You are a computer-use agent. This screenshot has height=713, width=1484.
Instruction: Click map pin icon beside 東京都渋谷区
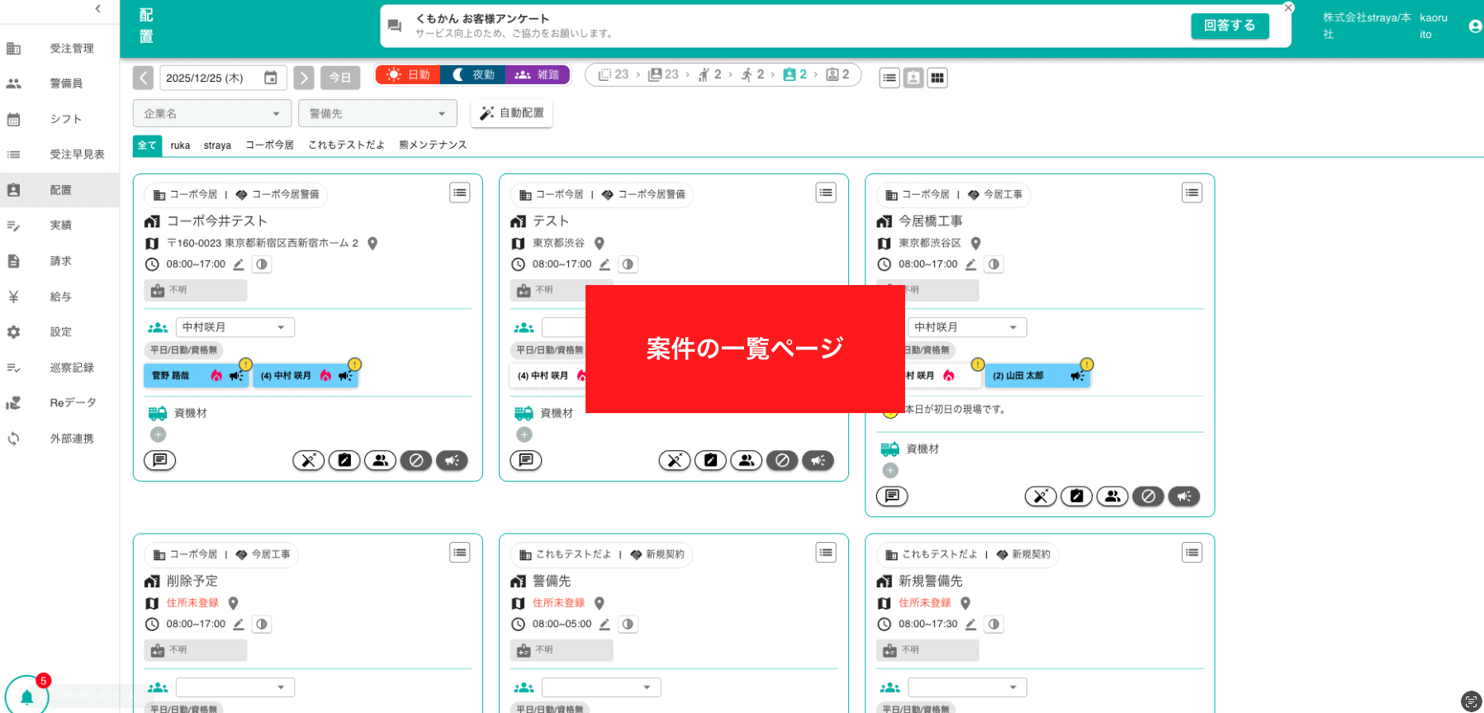[x=975, y=244]
